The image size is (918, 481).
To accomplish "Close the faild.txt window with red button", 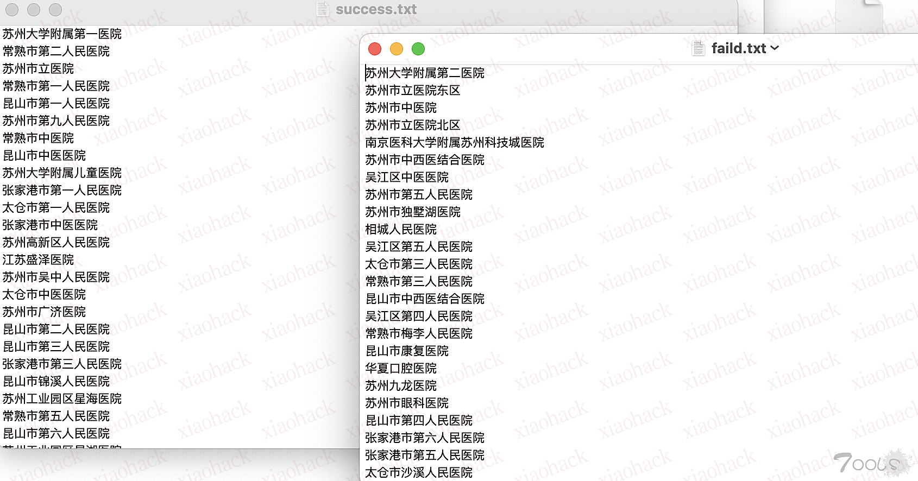I will coord(375,49).
